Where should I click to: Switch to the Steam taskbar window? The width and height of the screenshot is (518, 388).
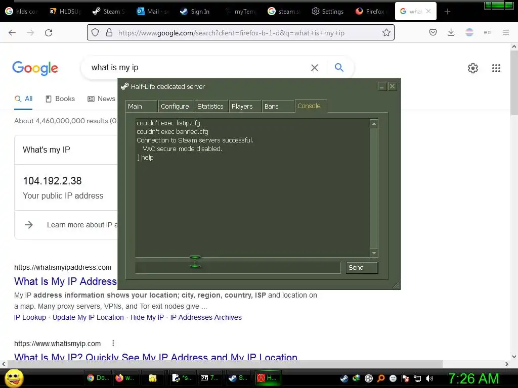click(x=238, y=378)
